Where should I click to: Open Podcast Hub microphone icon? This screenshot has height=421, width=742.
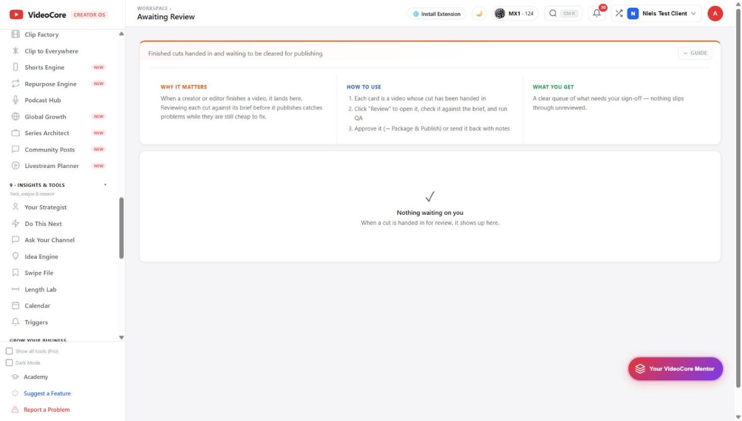(15, 100)
